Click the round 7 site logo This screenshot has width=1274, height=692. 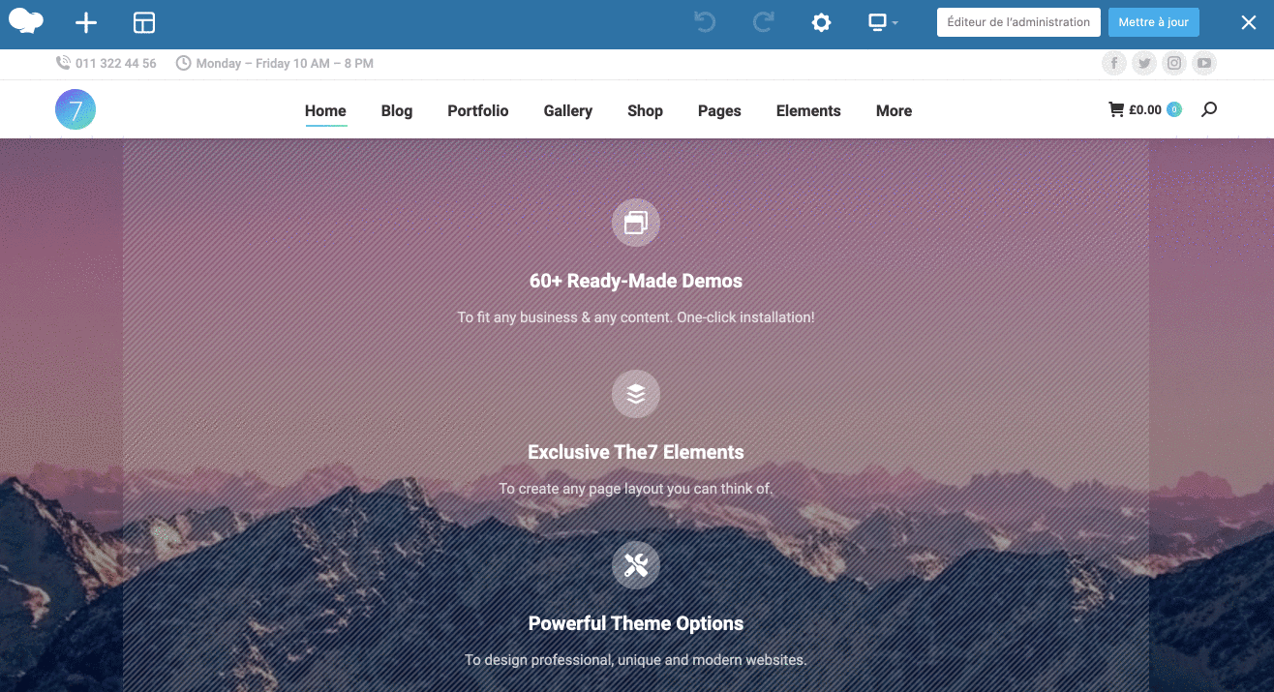(x=76, y=110)
